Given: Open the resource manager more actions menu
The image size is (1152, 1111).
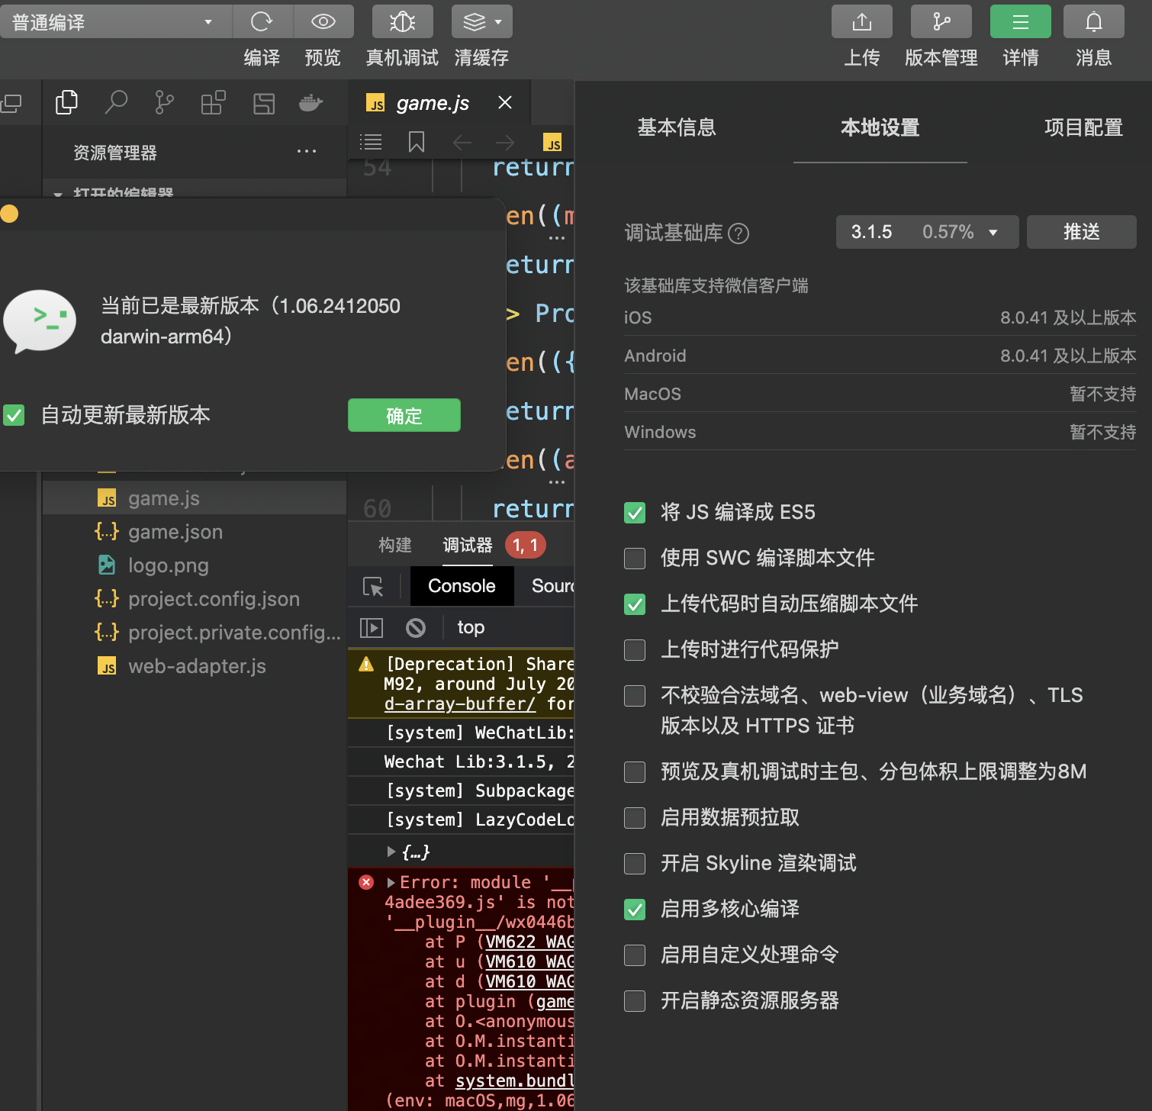Looking at the screenshot, I should (x=307, y=151).
